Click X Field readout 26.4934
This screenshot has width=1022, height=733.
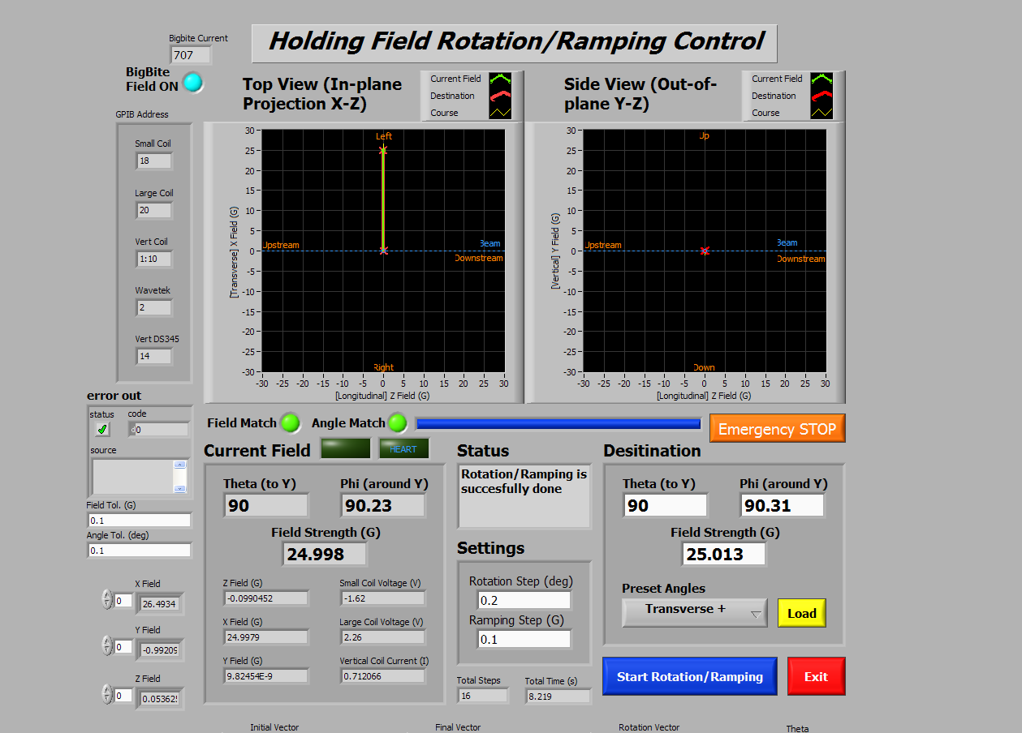pyautogui.click(x=159, y=604)
